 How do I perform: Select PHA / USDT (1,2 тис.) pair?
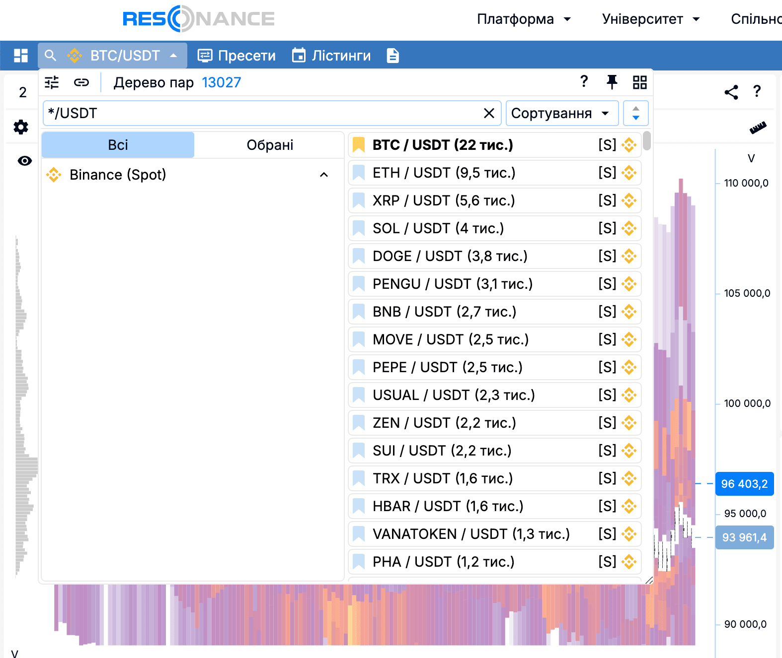pyautogui.click(x=495, y=562)
